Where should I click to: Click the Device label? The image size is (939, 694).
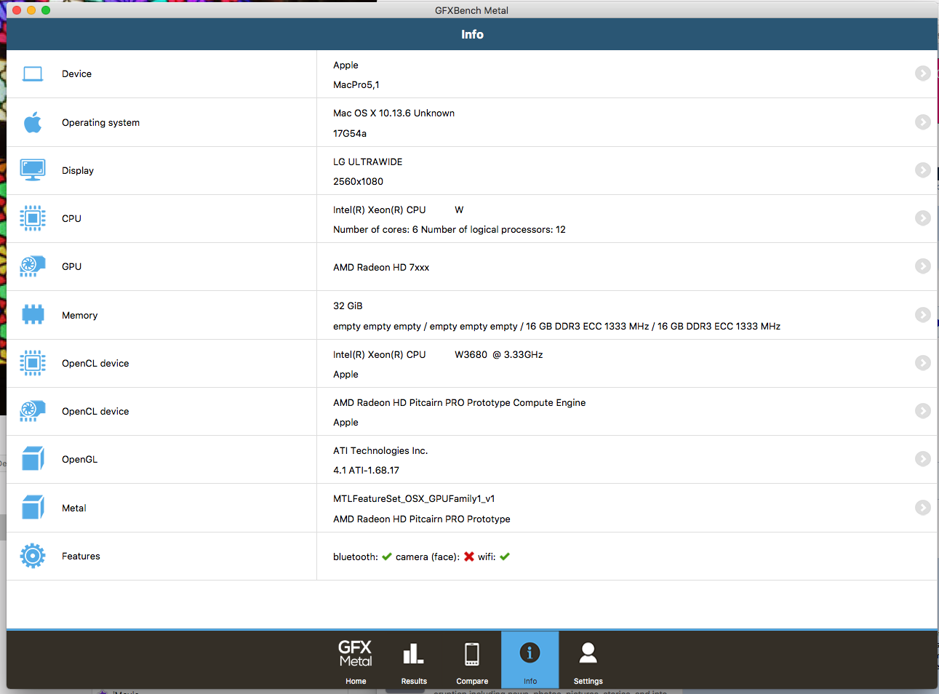click(x=76, y=74)
